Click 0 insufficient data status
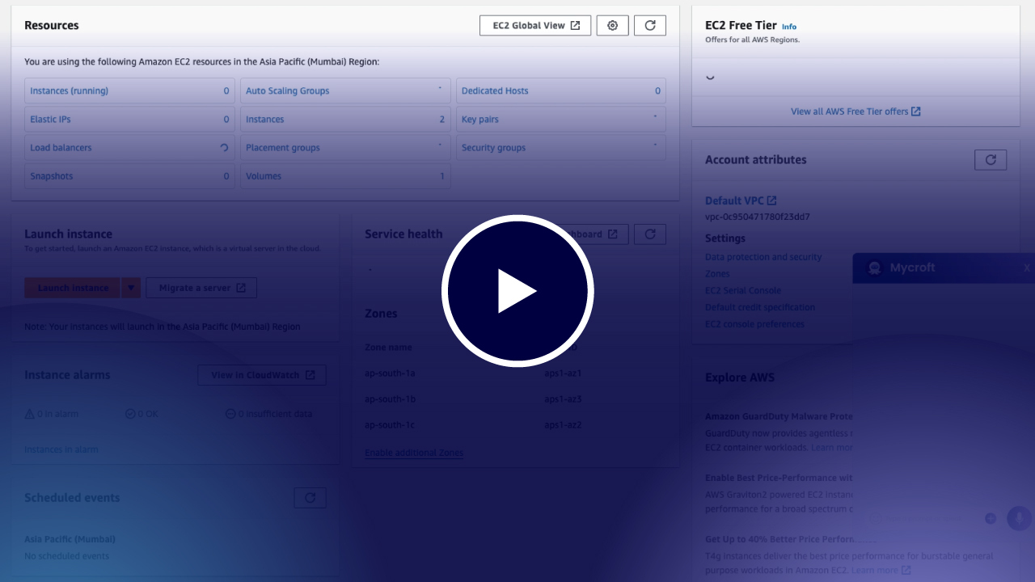This screenshot has width=1035, height=582. 269,414
